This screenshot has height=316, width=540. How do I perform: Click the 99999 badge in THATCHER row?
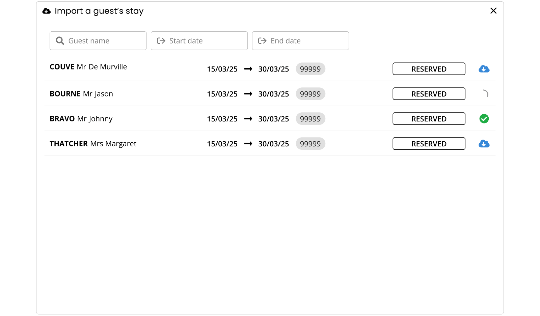coord(310,144)
